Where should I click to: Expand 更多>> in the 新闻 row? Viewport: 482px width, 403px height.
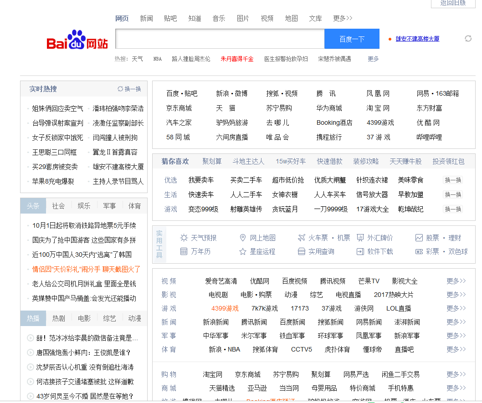456,322
